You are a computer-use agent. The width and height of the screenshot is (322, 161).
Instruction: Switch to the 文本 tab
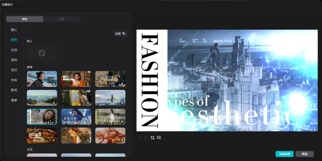(x=62, y=19)
